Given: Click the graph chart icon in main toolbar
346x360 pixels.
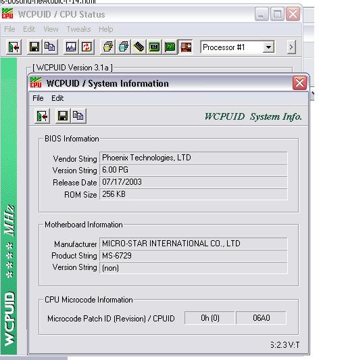Looking at the screenshot, I should click(71, 47).
